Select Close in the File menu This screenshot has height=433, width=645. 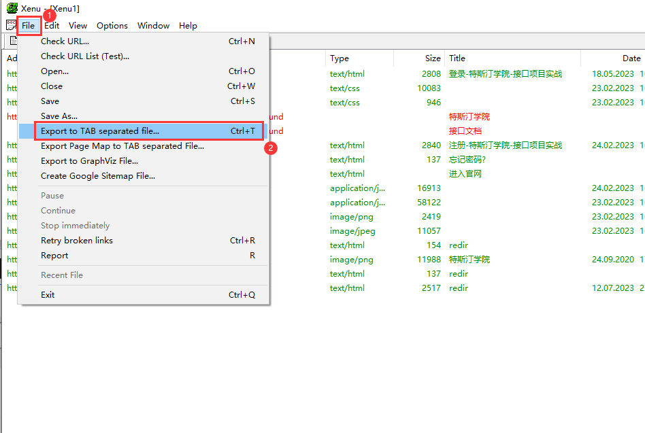(x=143, y=86)
